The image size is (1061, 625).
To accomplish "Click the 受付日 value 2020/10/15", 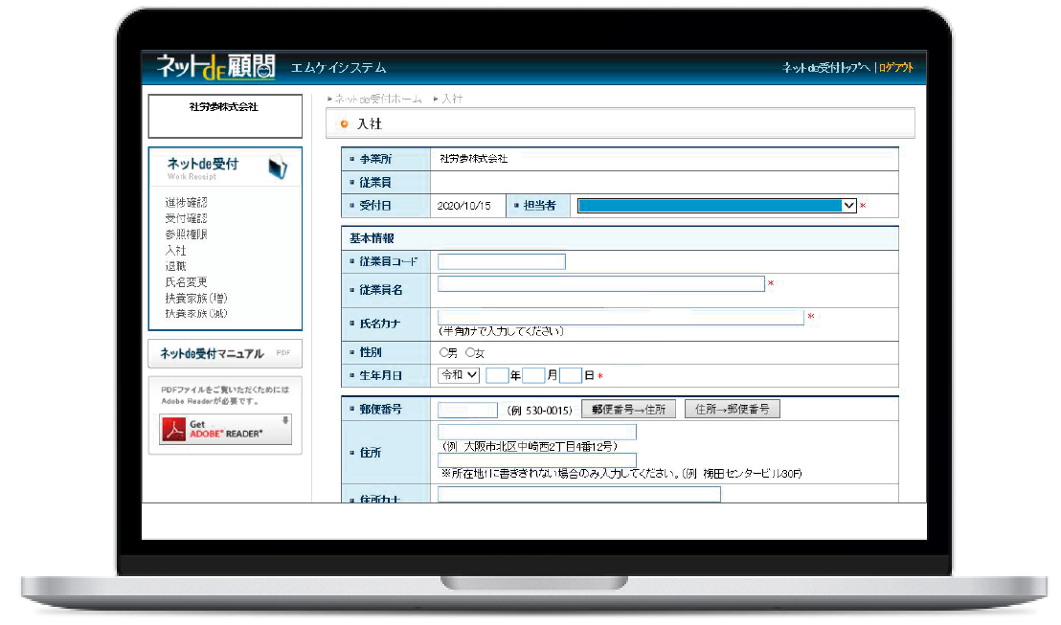I will coord(464,206).
